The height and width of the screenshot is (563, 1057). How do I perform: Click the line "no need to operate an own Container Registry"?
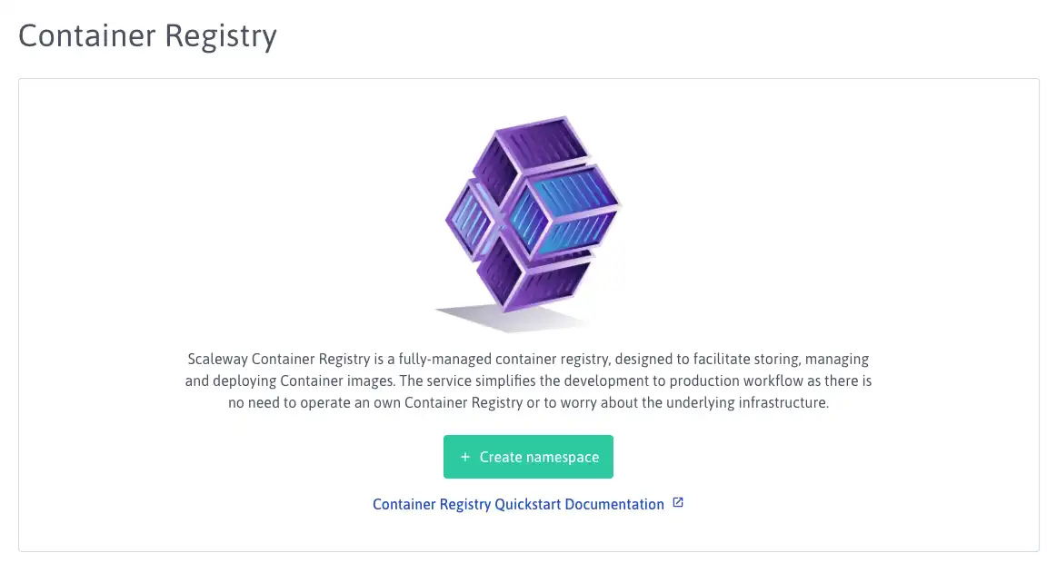coord(529,402)
